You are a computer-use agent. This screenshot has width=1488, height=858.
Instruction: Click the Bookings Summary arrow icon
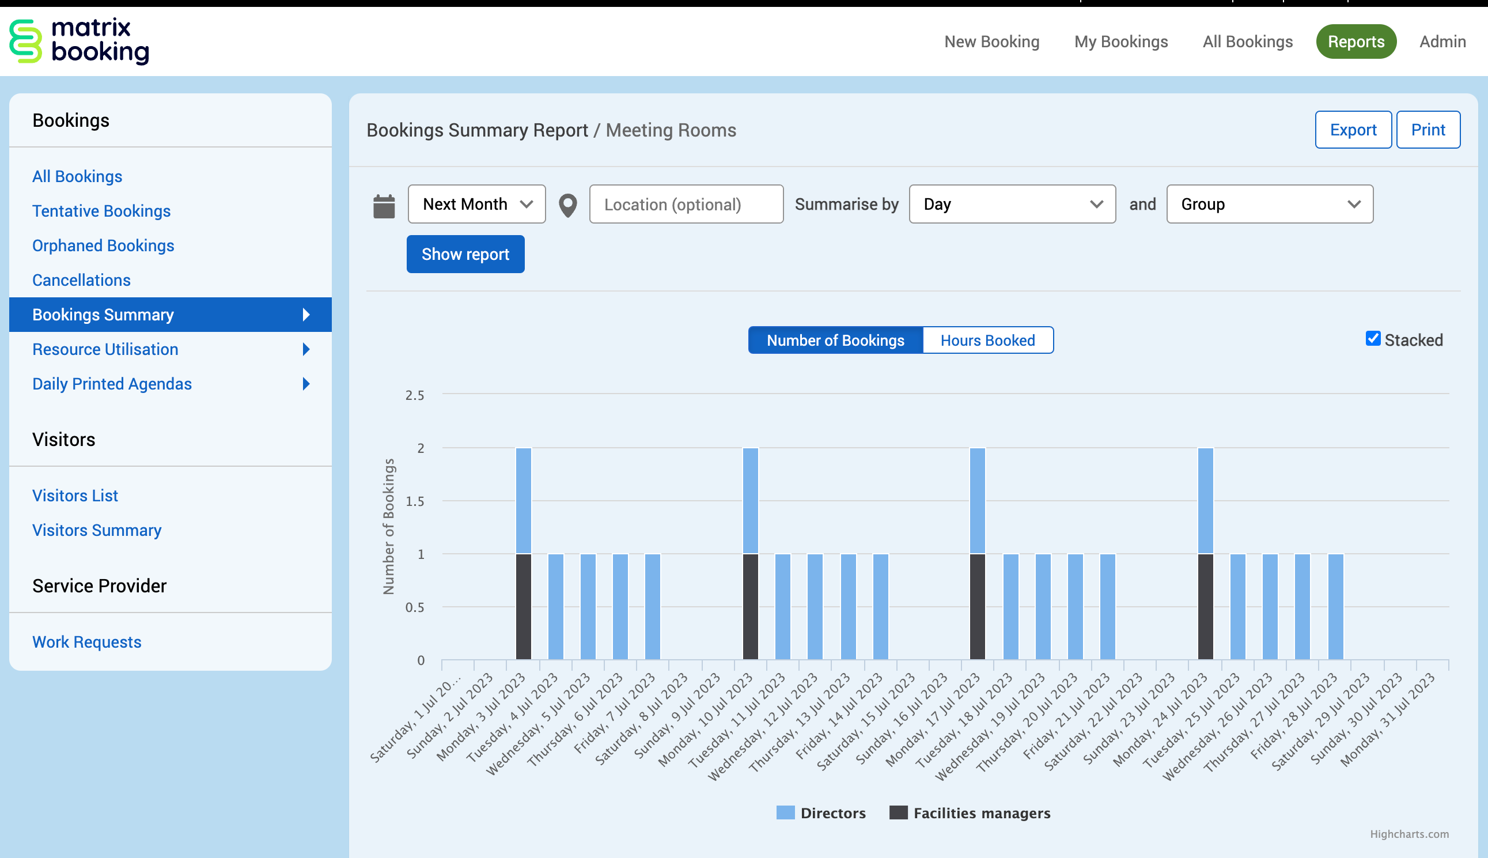click(x=306, y=315)
